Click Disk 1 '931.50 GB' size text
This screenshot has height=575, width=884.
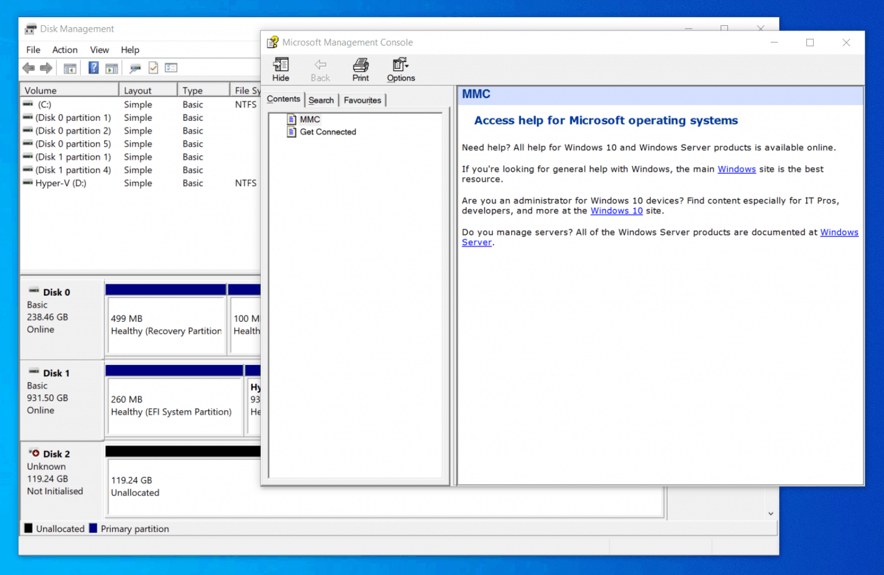[x=48, y=398]
